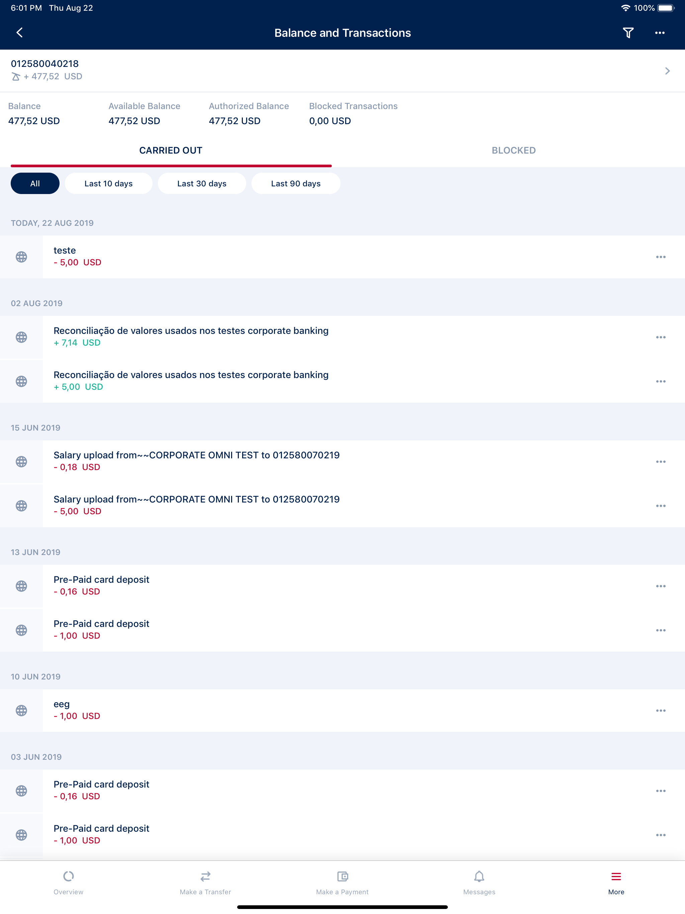The image size is (685, 914).
Task: Open 03 JUN Pre-Paid card deposit -0,16 USD
Action: 342,791
